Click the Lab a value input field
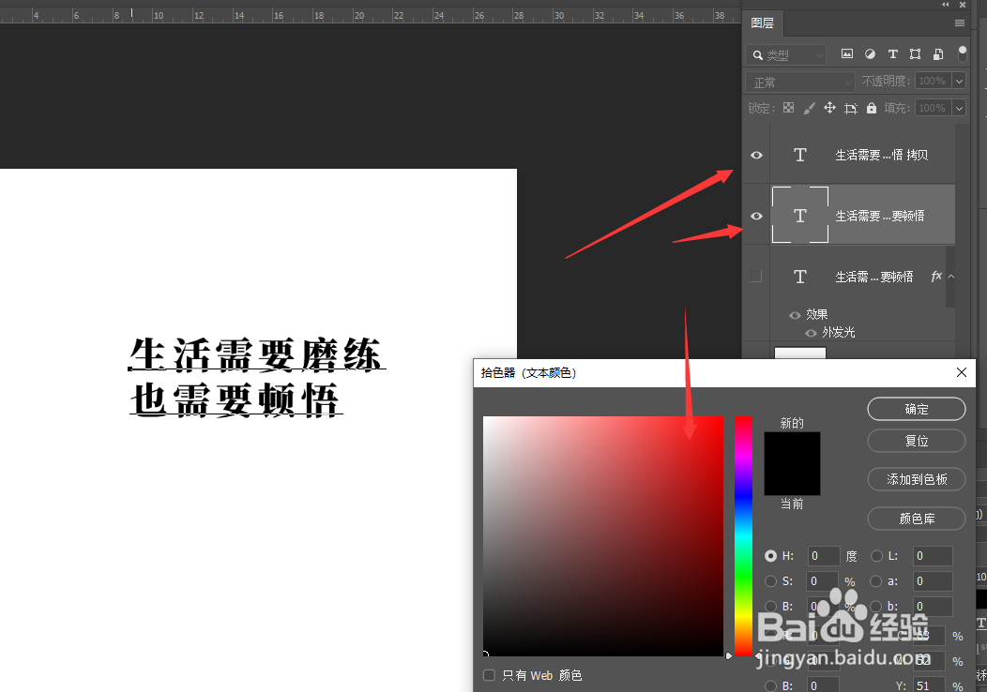 click(x=933, y=581)
